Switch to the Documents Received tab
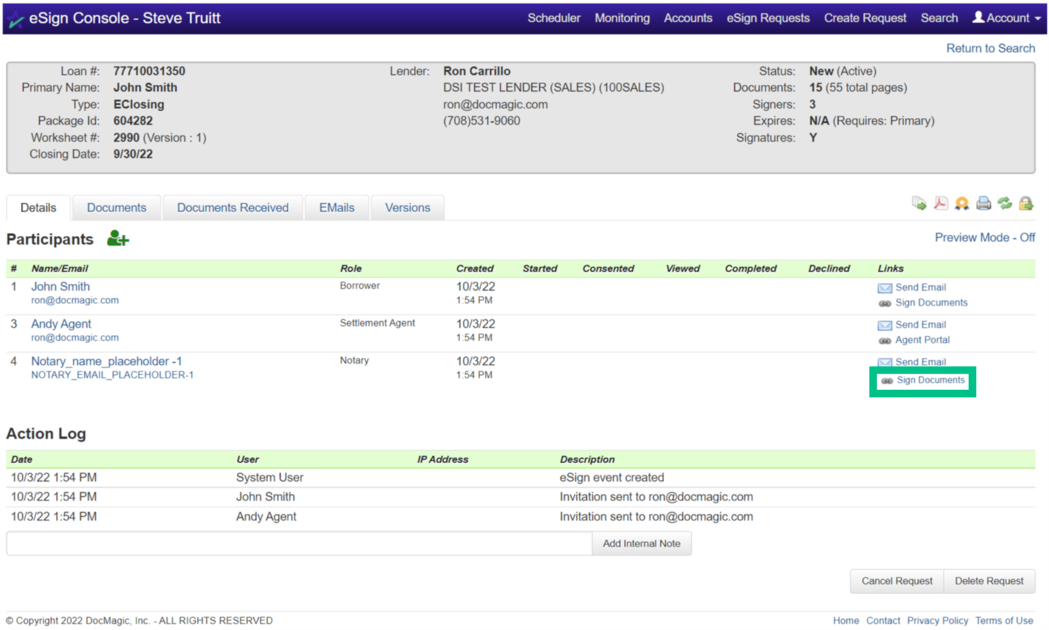 click(232, 207)
